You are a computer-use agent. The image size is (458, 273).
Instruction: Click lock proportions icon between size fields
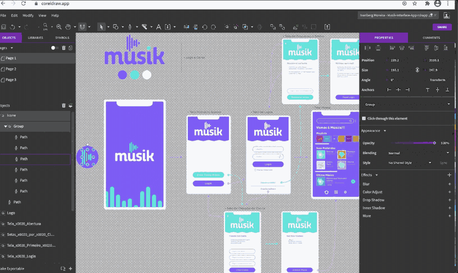click(x=417, y=70)
